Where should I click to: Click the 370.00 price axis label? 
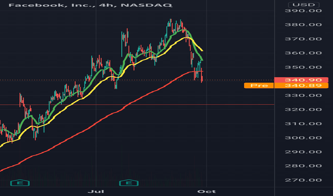(303, 39)
